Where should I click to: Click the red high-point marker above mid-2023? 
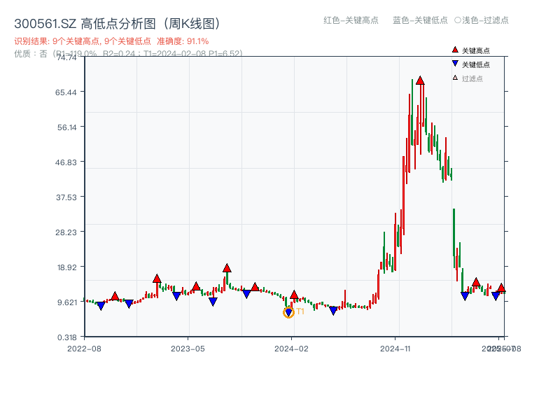pyautogui.click(x=227, y=267)
